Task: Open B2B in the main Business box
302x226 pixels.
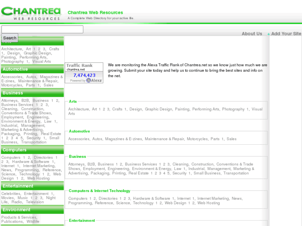Action: click(x=91, y=164)
